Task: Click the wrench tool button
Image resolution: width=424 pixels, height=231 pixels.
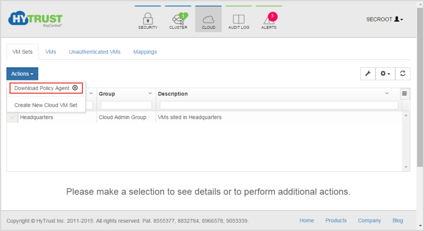Action: (x=368, y=73)
